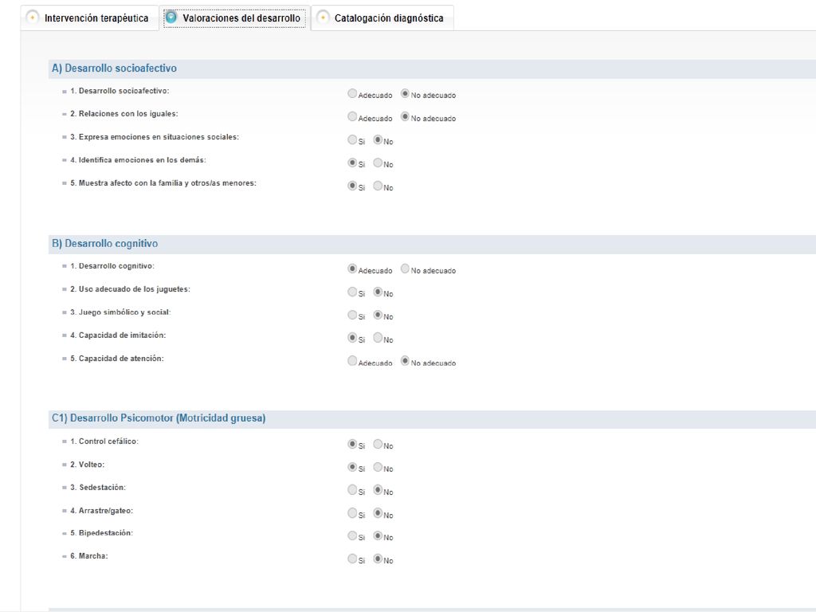Viewport: 816px width, 612px height.
Task: Mark Relaciones con los iguales as No adecuado
Action: 405,116
